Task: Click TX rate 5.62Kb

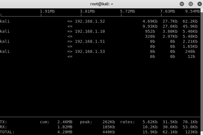Action: pyautogui.click(x=150, y=122)
